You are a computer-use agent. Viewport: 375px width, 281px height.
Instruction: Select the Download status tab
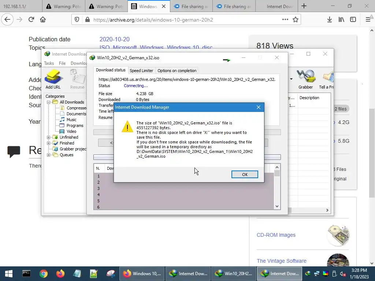(x=111, y=70)
